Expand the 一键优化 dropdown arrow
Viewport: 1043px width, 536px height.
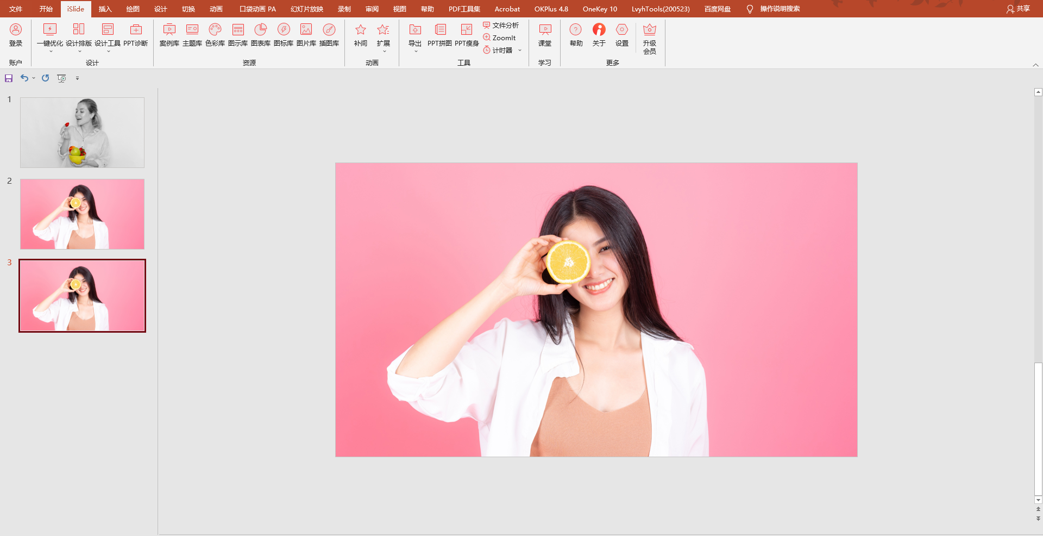(x=51, y=52)
